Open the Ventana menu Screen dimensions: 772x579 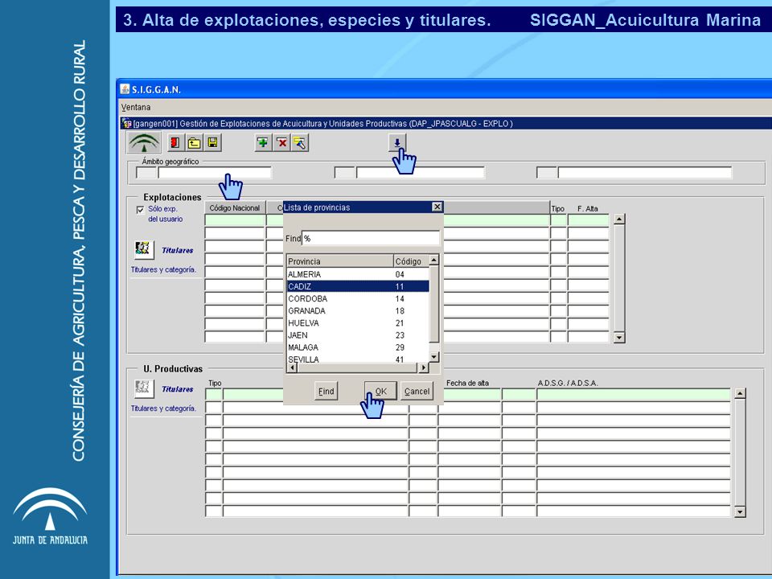point(136,107)
